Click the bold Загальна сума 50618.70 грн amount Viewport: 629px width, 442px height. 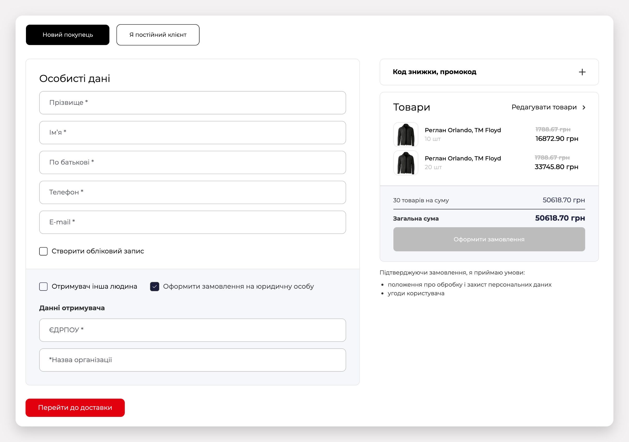pyautogui.click(x=560, y=218)
